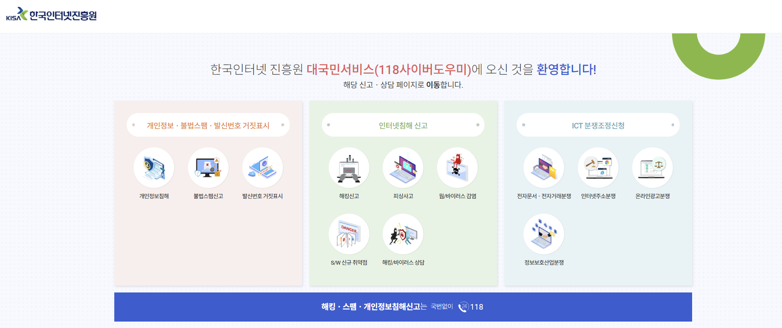Click the S/W 신규 취약점 text label

pos(349,262)
